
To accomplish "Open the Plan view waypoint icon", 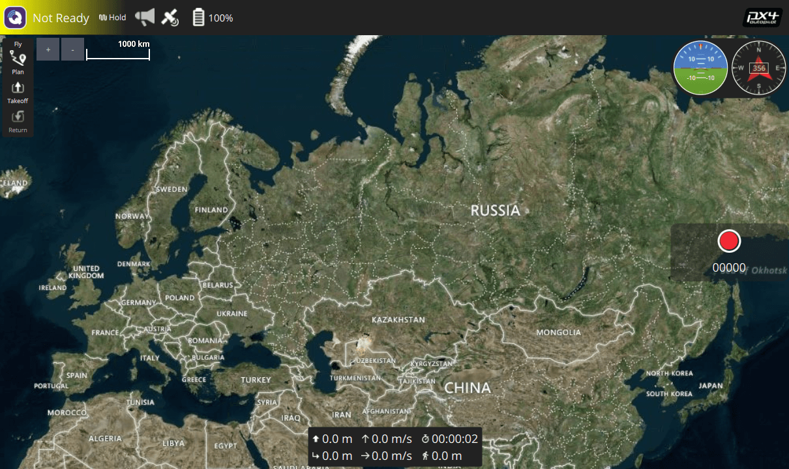I will pos(18,59).
